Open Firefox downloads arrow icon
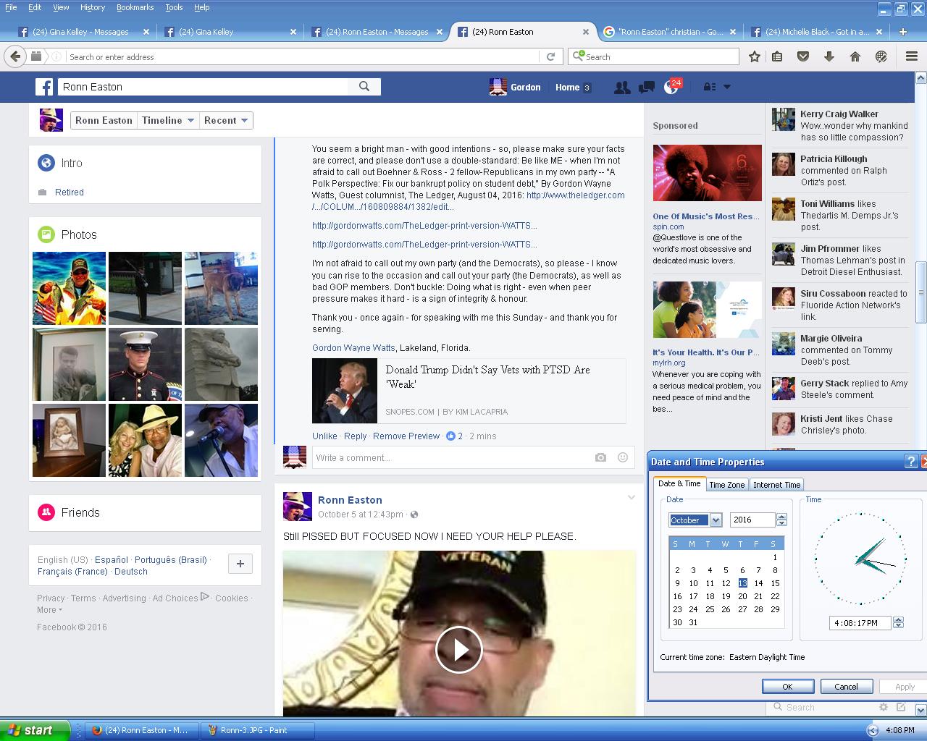This screenshot has width=927, height=741. [829, 56]
